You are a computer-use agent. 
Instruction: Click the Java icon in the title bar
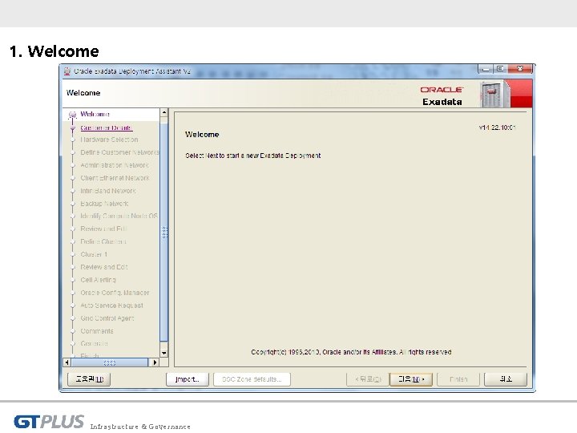[x=67, y=71]
